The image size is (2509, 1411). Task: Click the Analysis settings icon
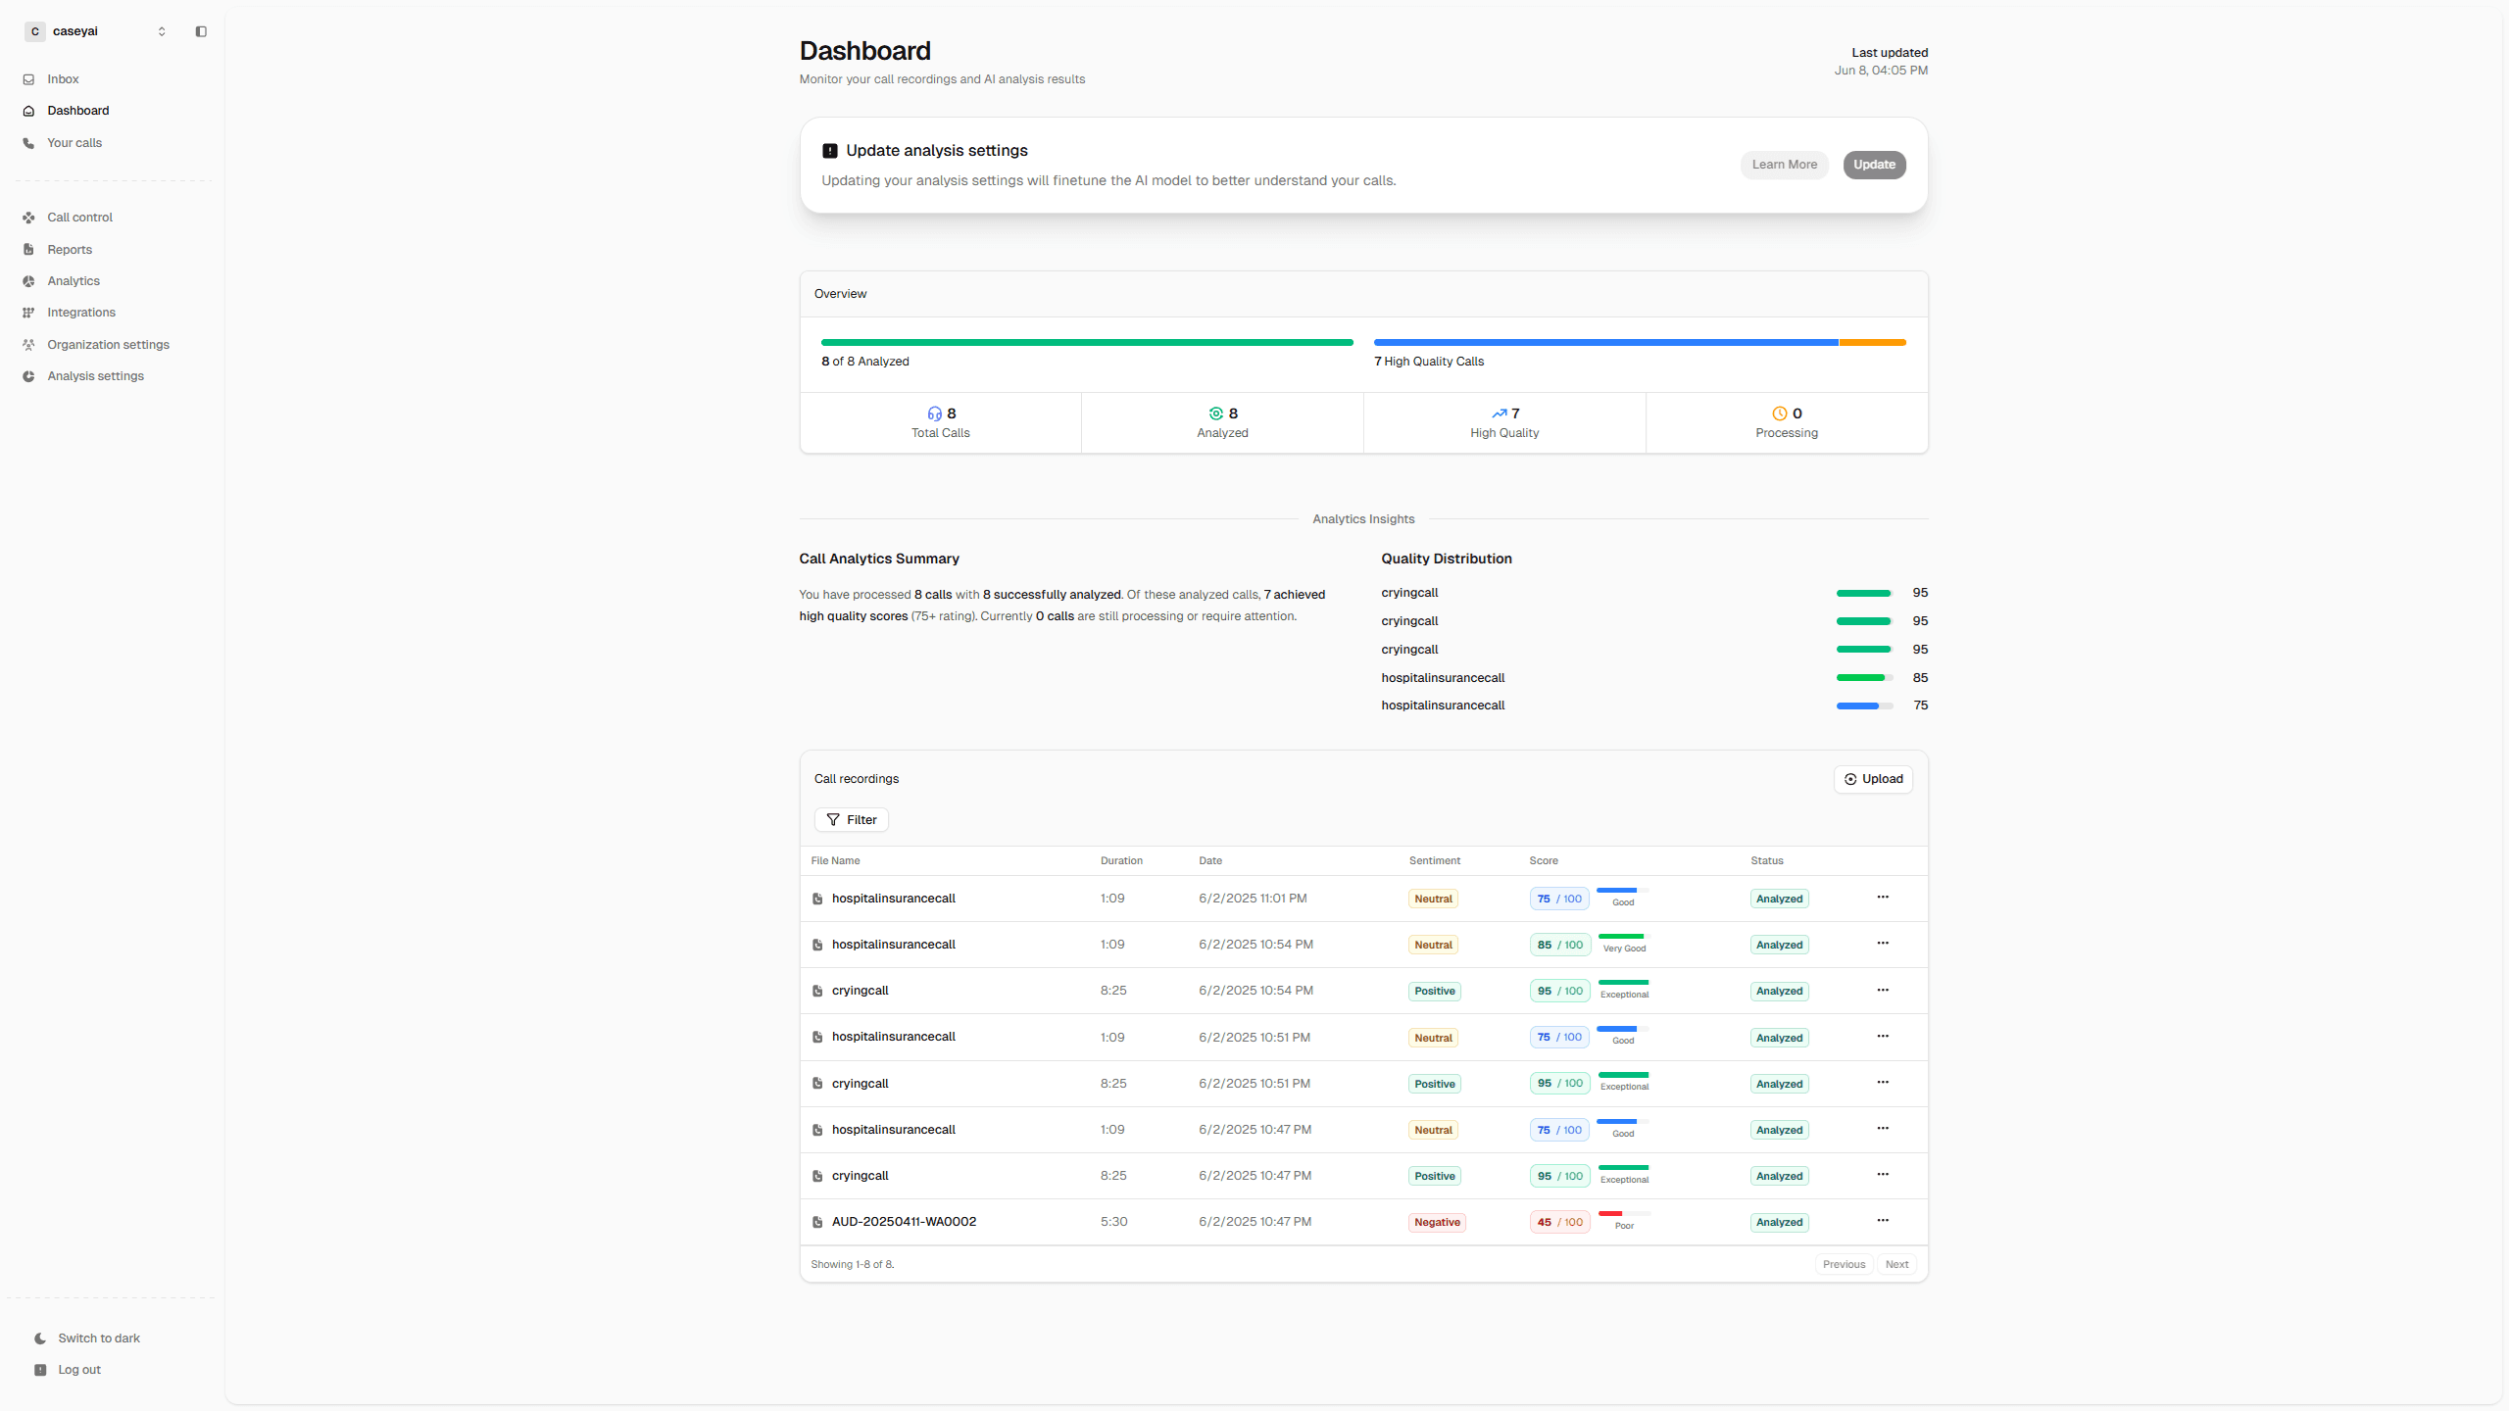click(28, 376)
